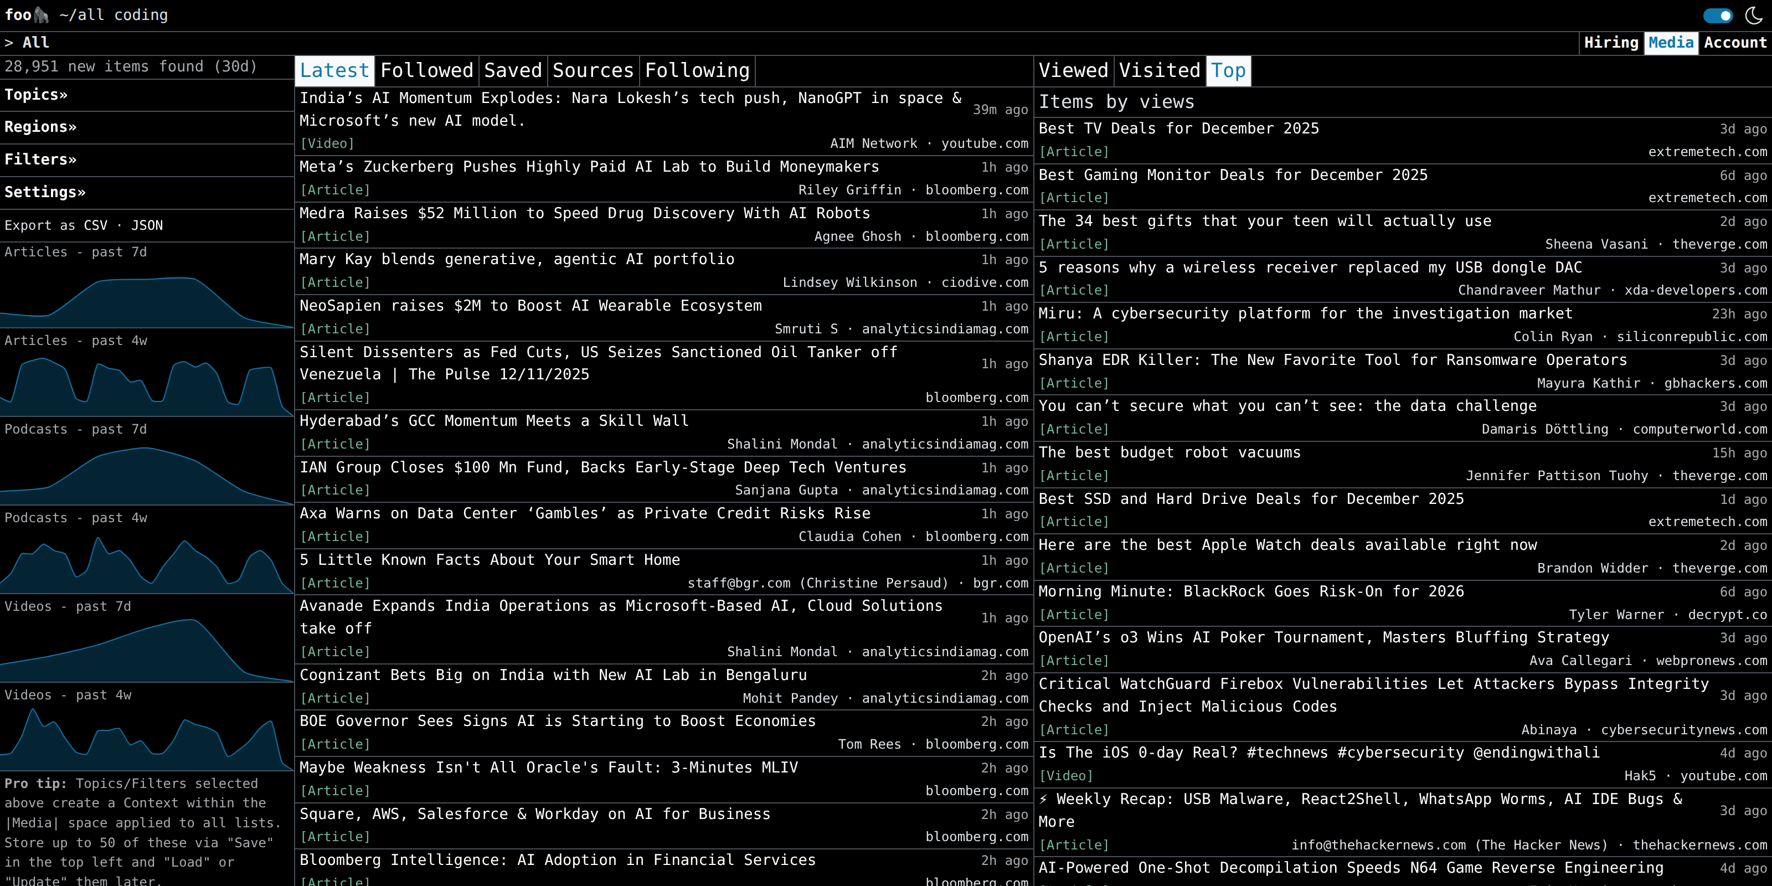1772x886 pixels.
Task: Expand the Settings section
Action: click(x=45, y=192)
